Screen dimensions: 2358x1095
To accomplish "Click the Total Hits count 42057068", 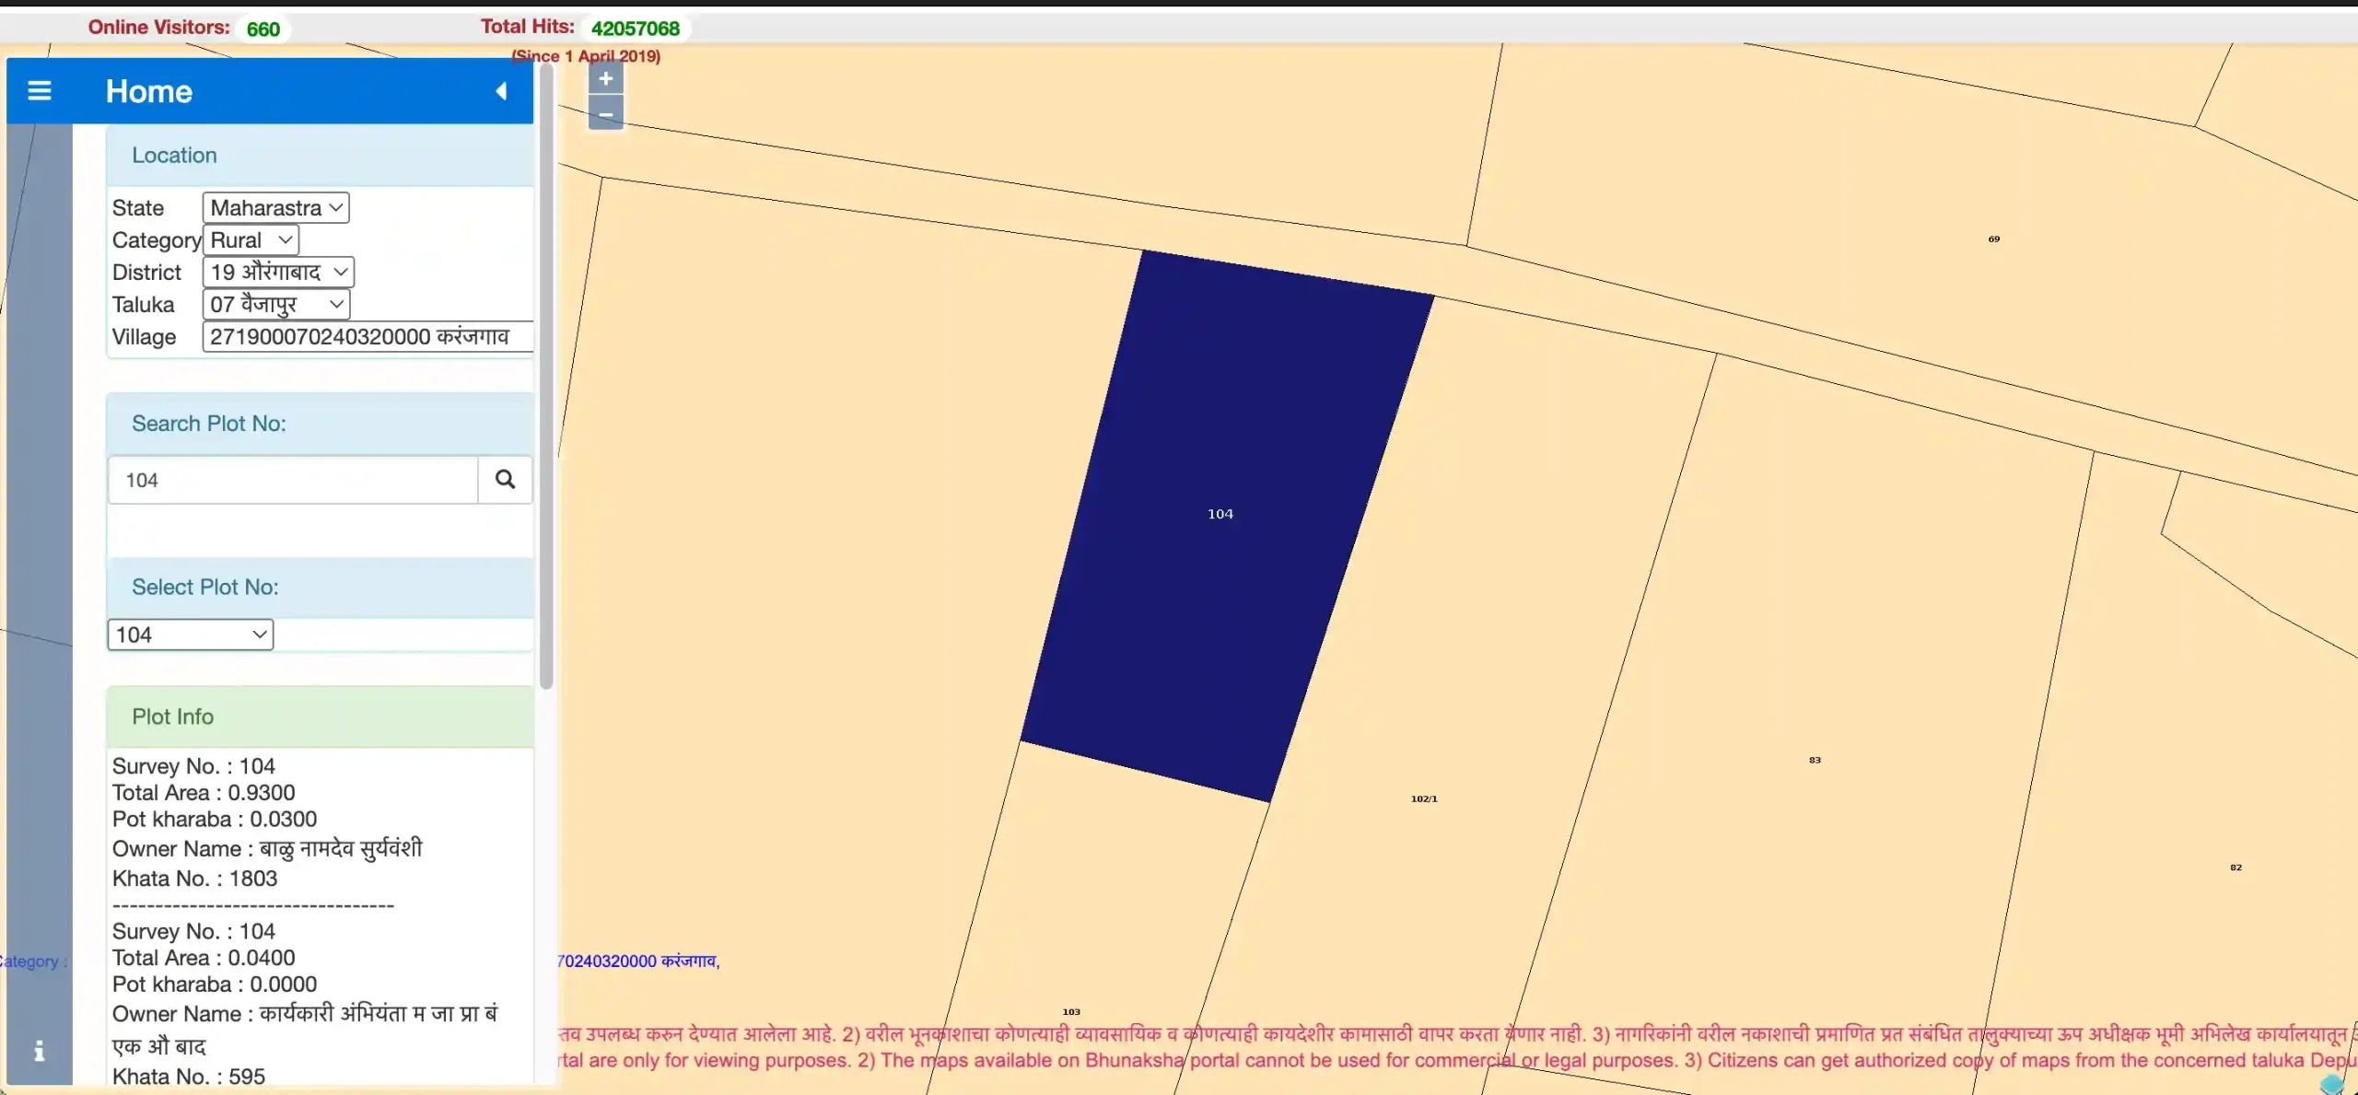I will pos(636,29).
